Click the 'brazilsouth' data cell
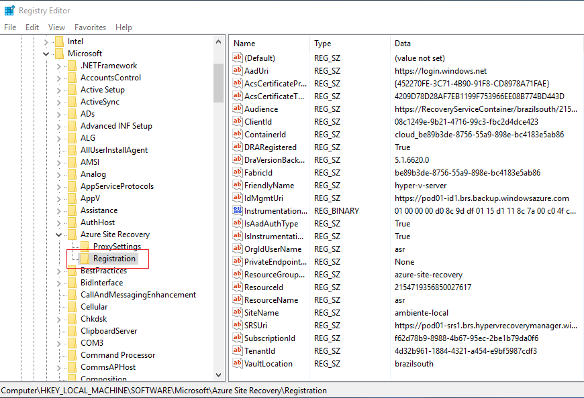 point(413,363)
